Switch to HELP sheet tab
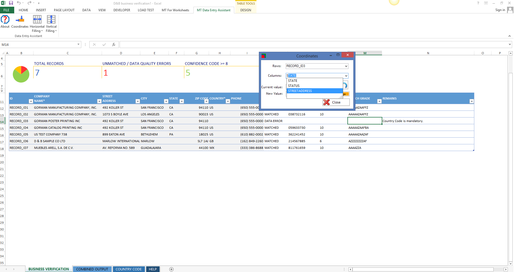The image size is (514, 272). coord(153,269)
